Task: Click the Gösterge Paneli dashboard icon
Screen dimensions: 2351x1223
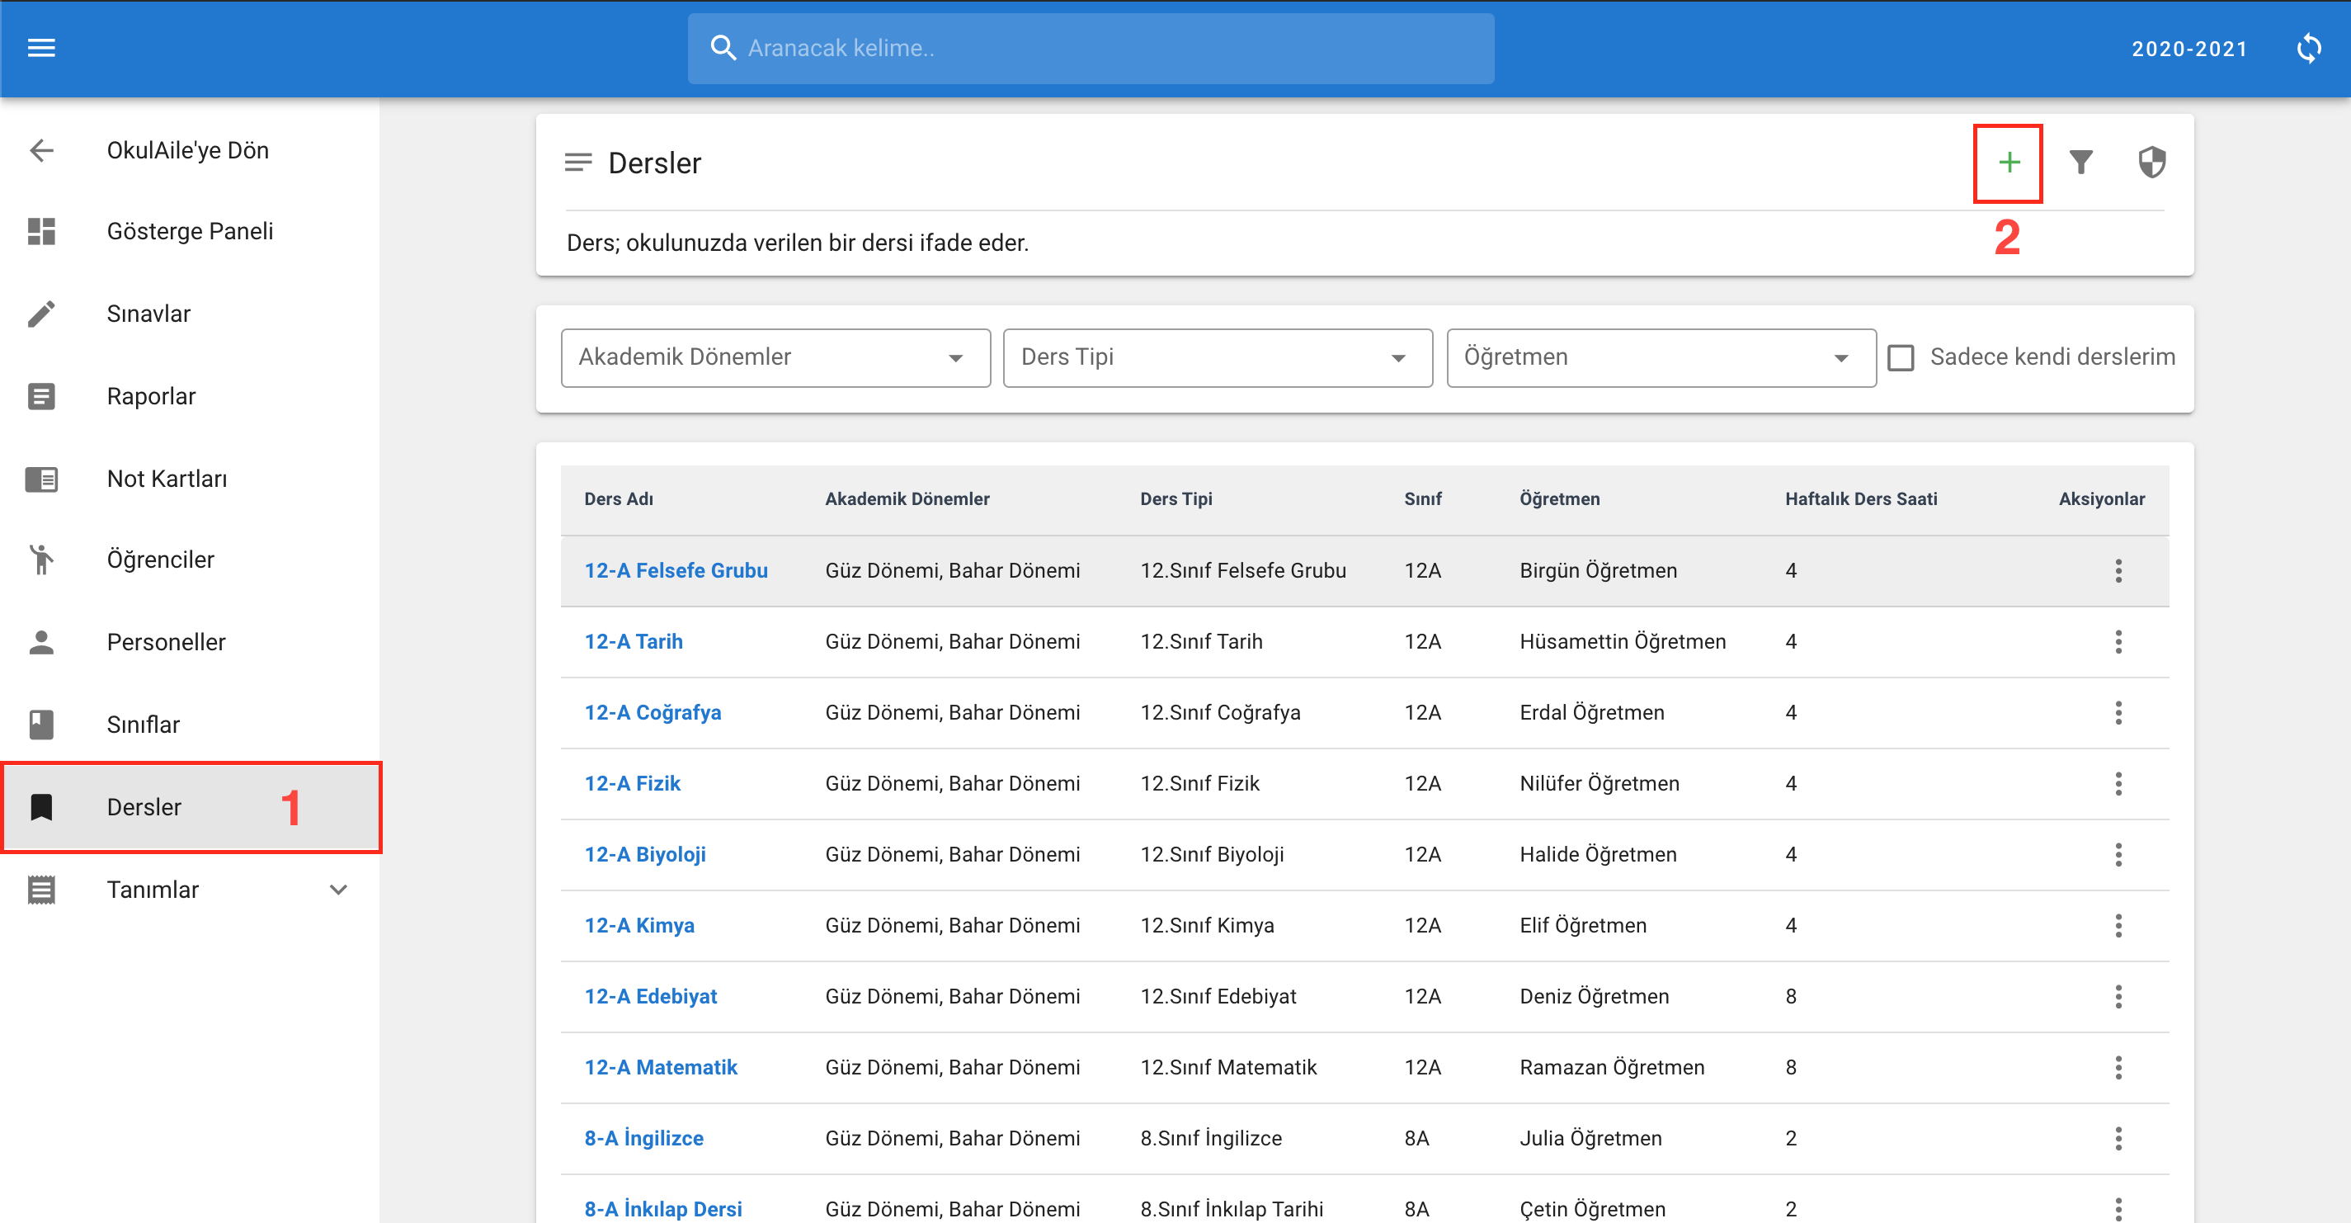Action: 41,231
